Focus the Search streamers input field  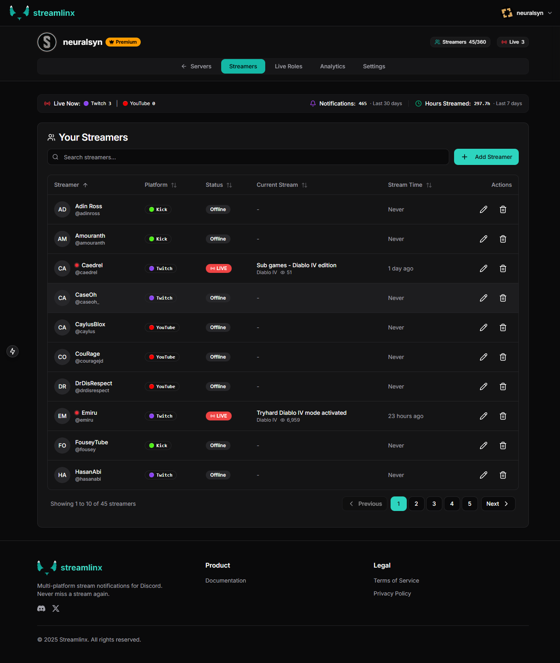(x=251, y=157)
